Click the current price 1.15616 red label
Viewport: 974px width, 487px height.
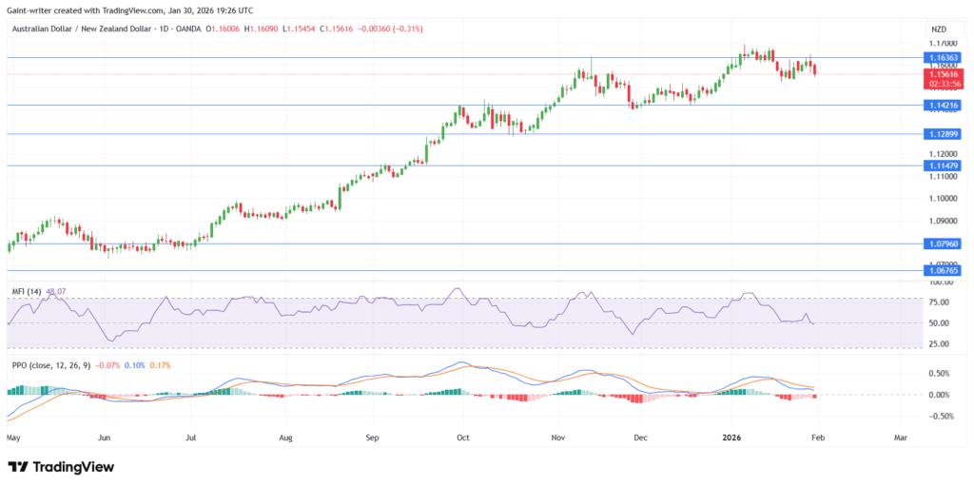pos(944,74)
